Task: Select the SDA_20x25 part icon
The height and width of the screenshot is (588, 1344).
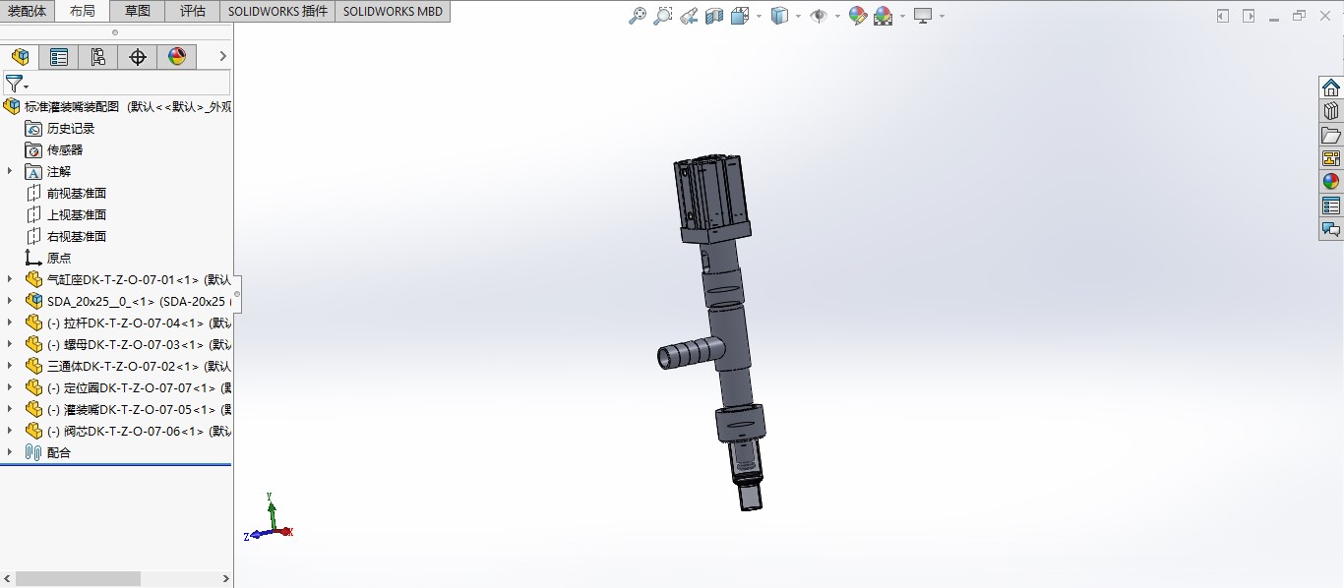Action: (34, 301)
